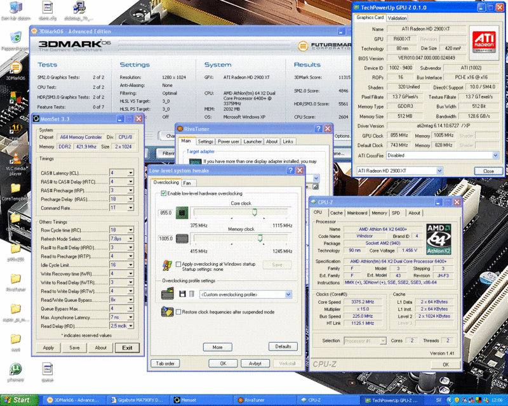Click the Core clock slider handle
The width and height of the screenshot is (508, 406).
tap(255, 212)
